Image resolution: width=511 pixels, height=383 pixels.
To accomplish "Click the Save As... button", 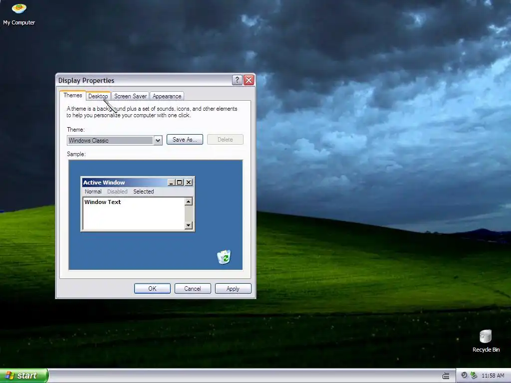I will pyautogui.click(x=185, y=140).
